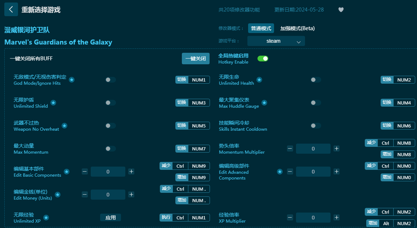Click 增加 NUM. hotkey for Edit Money
The height and width of the screenshot is (228, 417).
point(193,200)
